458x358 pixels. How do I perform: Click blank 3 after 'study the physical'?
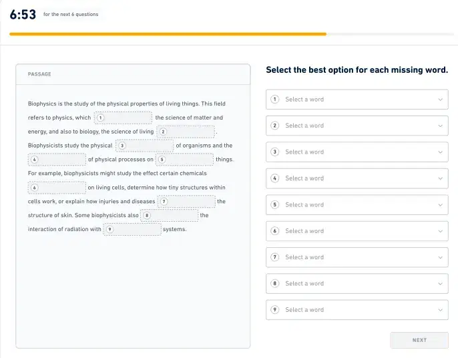pos(144,146)
